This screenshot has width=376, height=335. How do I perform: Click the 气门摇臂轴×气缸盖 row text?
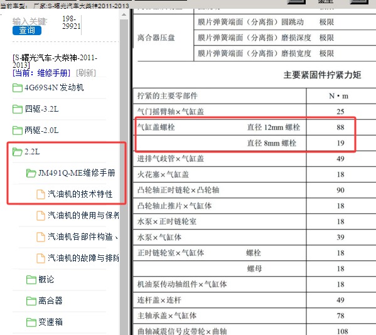coord(171,112)
